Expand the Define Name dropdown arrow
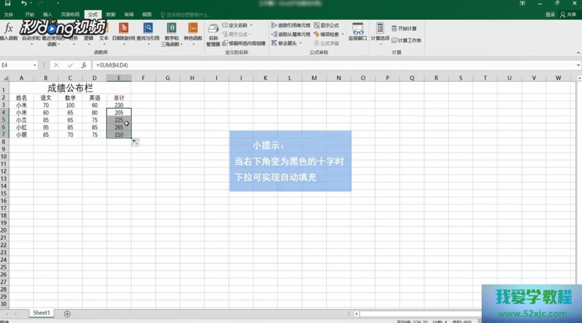Image resolution: width=582 pixels, height=323 pixels. pyautogui.click(x=251, y=25)
